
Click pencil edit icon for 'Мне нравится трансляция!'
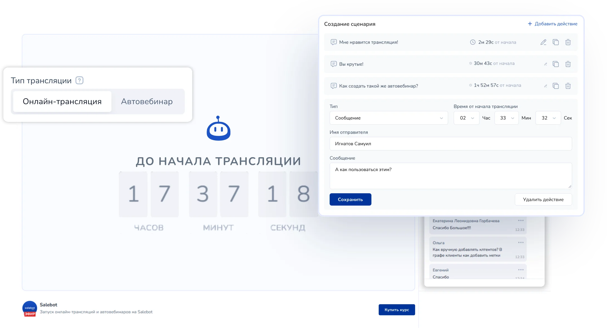[x=543, y=42]
